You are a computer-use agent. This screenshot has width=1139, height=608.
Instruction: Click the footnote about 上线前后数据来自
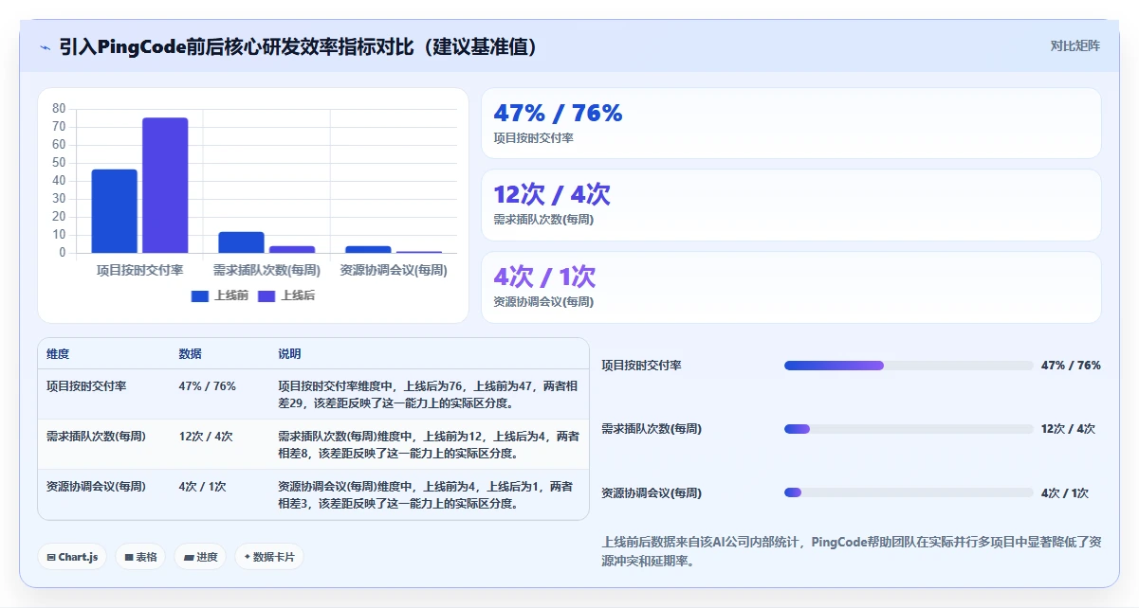(852, 551)
